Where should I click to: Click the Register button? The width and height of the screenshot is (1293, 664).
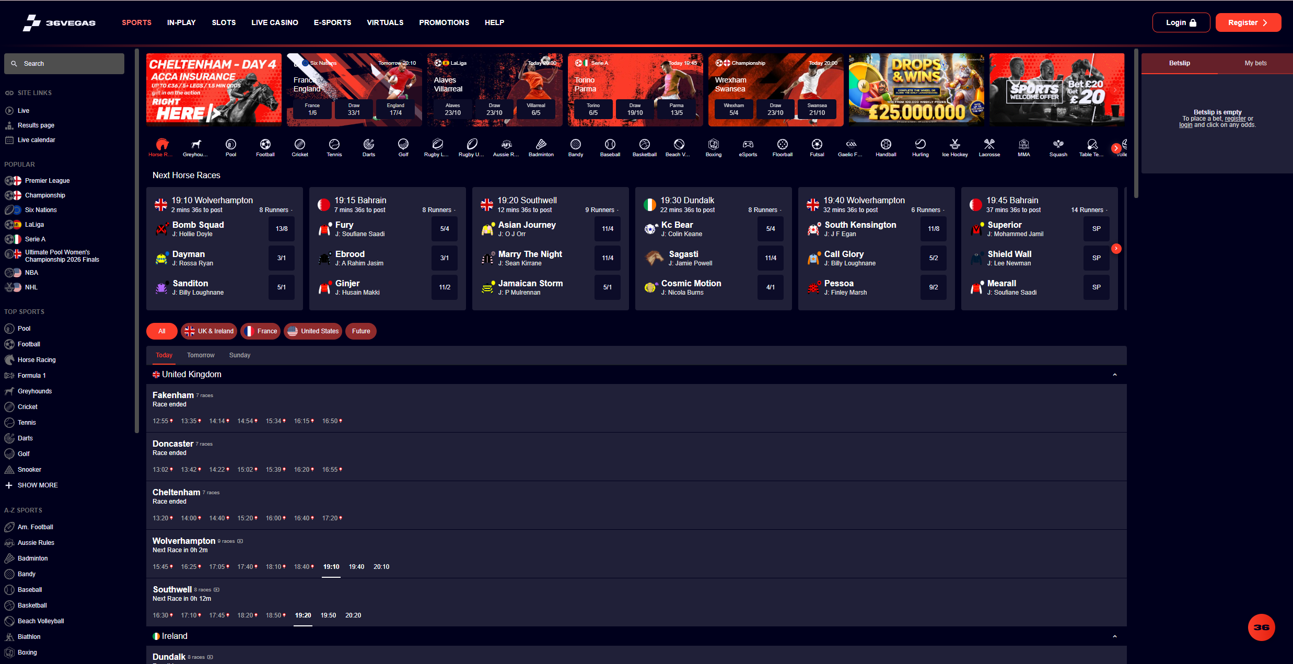coord(1248,22)
